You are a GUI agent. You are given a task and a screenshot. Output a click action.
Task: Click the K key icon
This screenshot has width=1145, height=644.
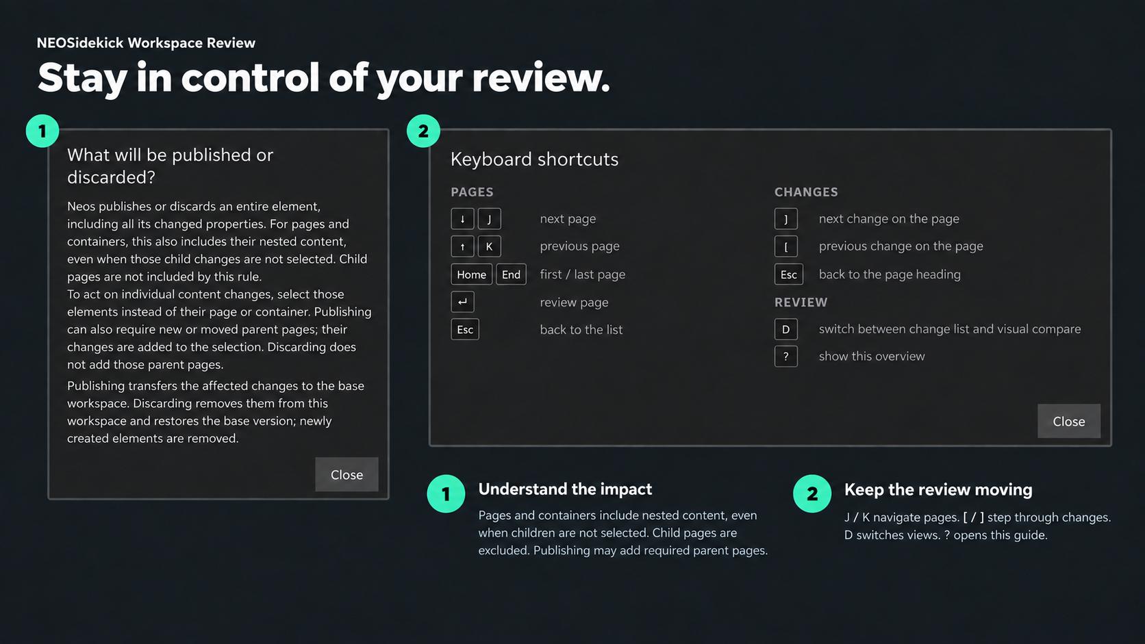tap(489, 246)
